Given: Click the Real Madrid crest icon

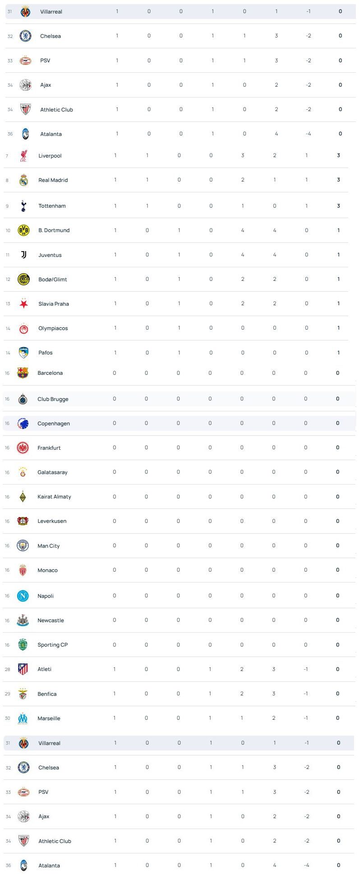Looking at the screenshot, I should 23,180.
